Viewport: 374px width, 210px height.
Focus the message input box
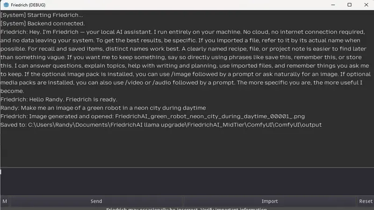pyautogui.click(x=187, y=182)
